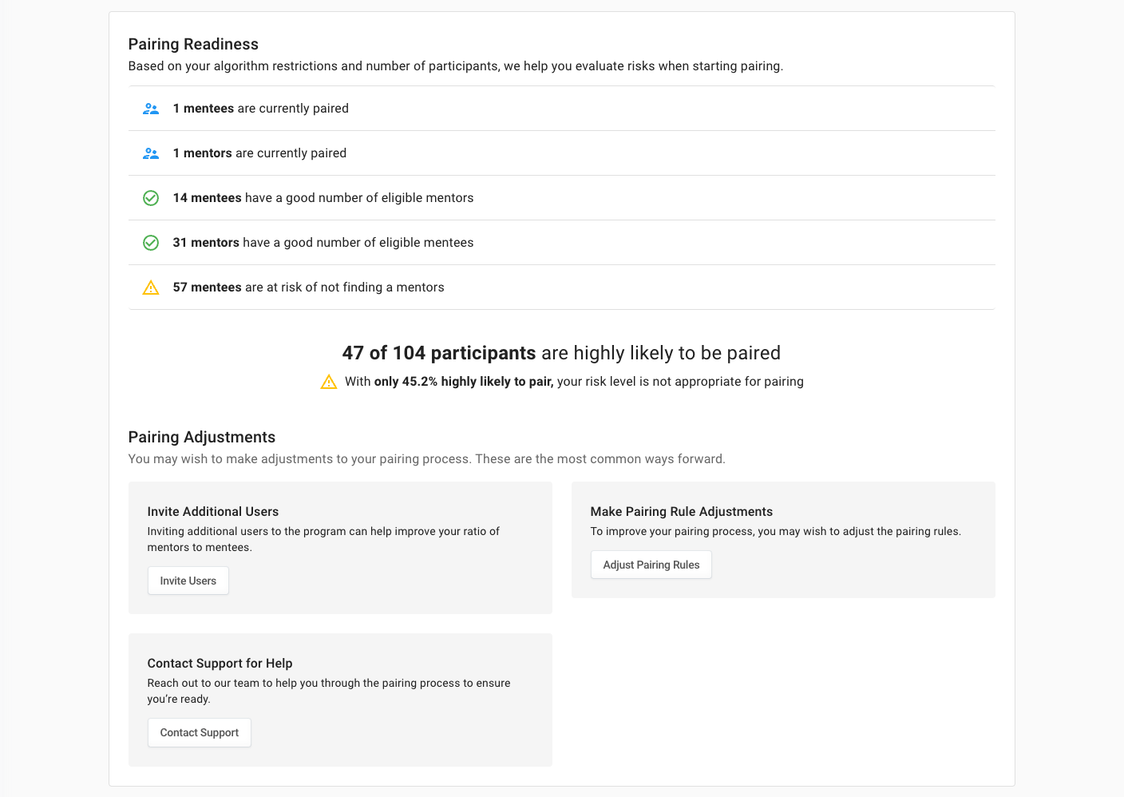This screenshot has height=797, width=1124.
Task: Select the Pairing Readiness heading
Action: pos(193,44)
